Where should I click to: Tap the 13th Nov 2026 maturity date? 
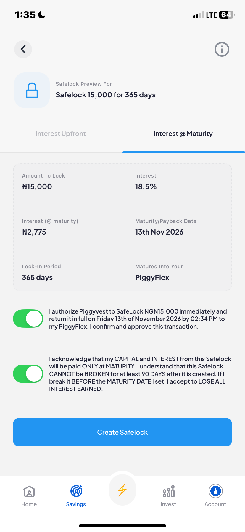pyautogui.click(x=159, y=232)
